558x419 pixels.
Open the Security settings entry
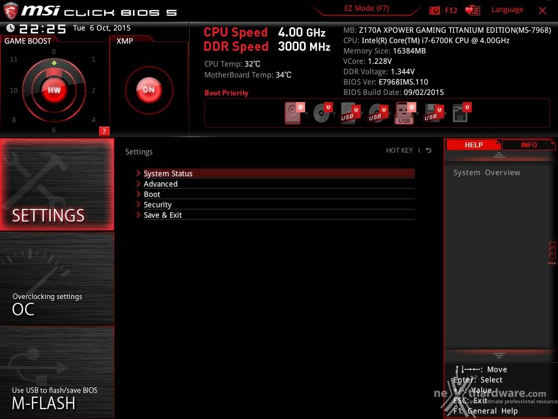279,205
